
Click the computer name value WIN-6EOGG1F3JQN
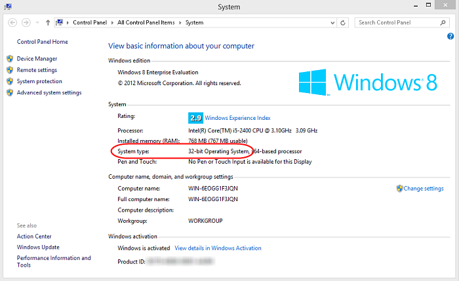(213, 188)
